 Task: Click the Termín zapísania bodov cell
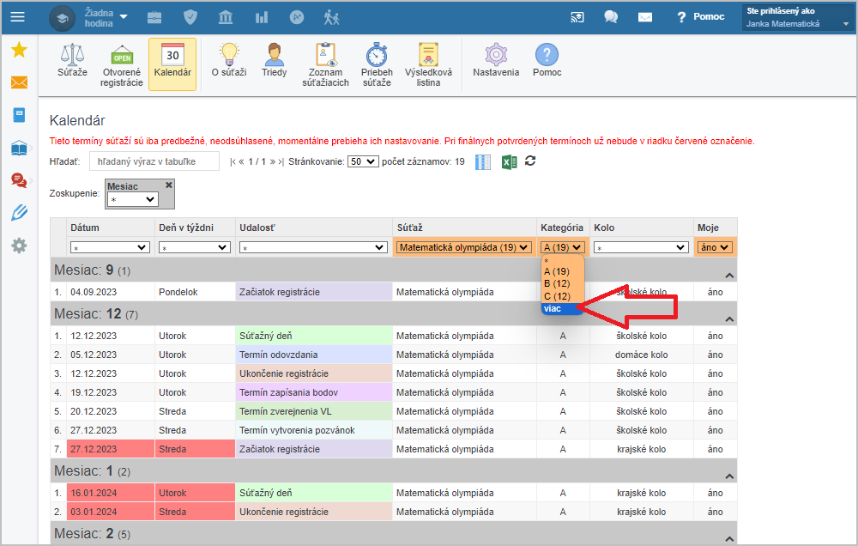tap(313, 392)
